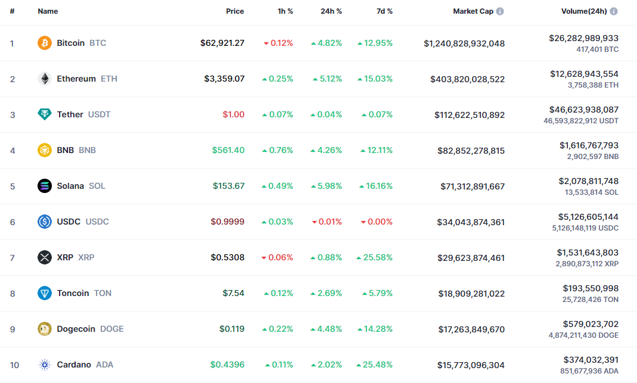
Task: Sort table by Price column
Action: [235, 11]
